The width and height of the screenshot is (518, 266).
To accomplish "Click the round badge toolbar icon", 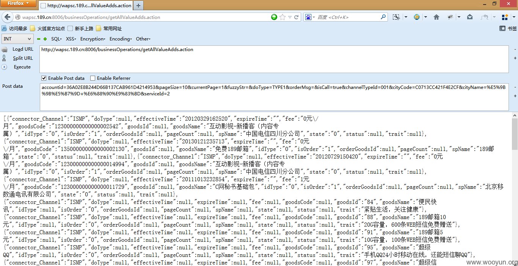I will click(417, 17).
